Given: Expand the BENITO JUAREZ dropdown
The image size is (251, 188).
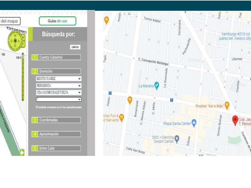Looking at the screenshot, I should pyautogui.click(x=59, y=79).
